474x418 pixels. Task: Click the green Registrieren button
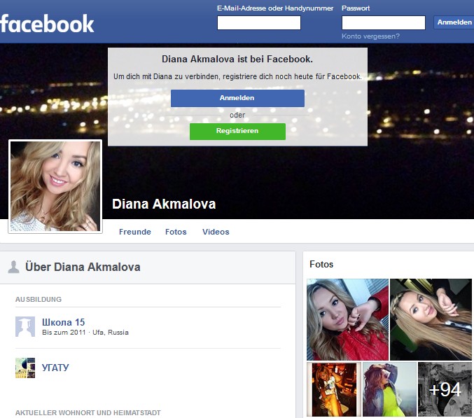(237, 131)
